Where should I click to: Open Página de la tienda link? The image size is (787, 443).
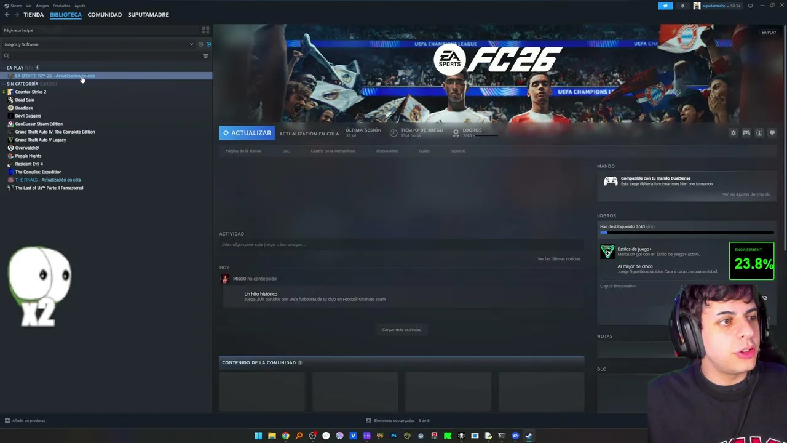(243, 151)
